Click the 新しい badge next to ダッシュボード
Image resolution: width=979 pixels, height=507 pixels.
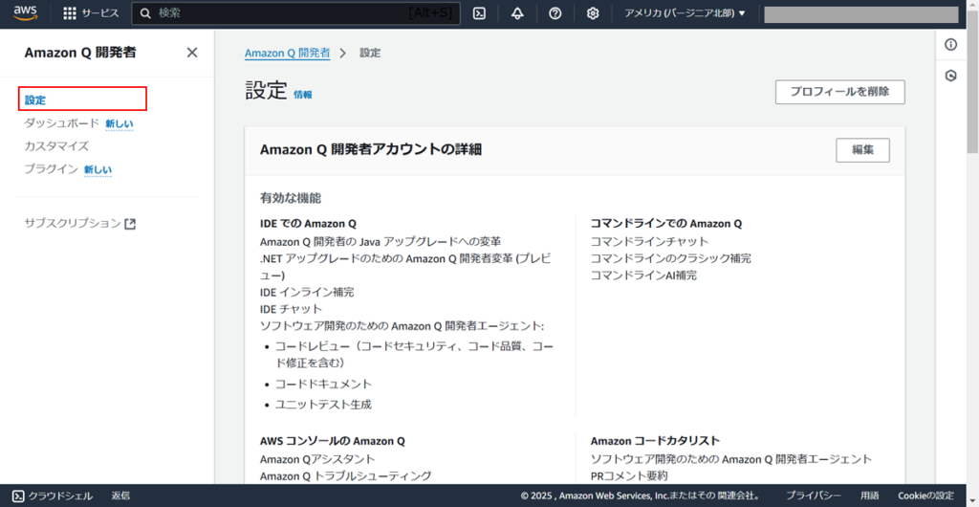click(x=120, y=123)
